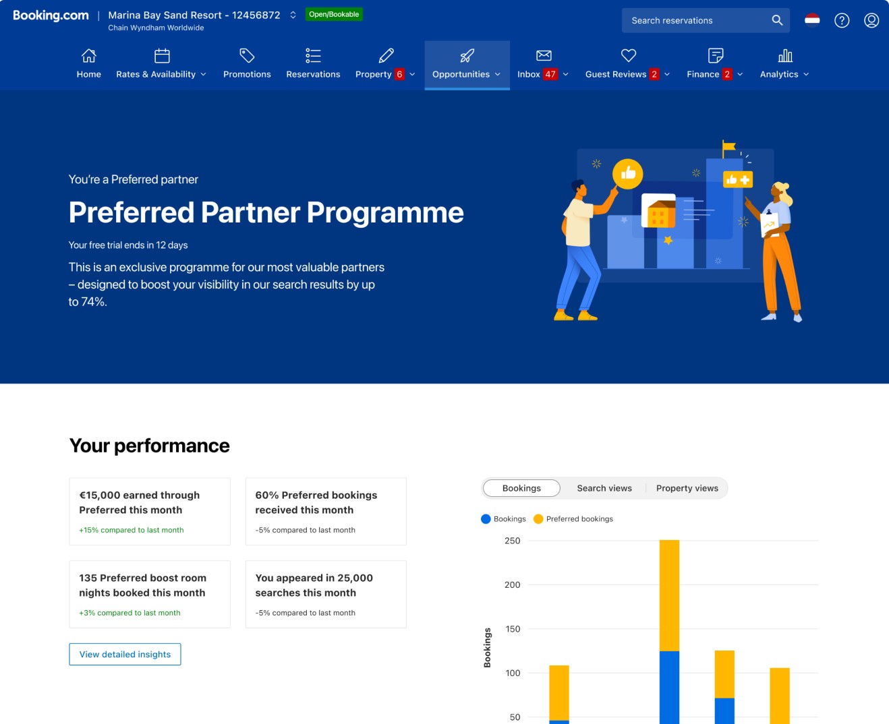This screenshot has height=724, width=889.
Task: Select the Bookings chart toggle
Action: (x=521, y=488)
